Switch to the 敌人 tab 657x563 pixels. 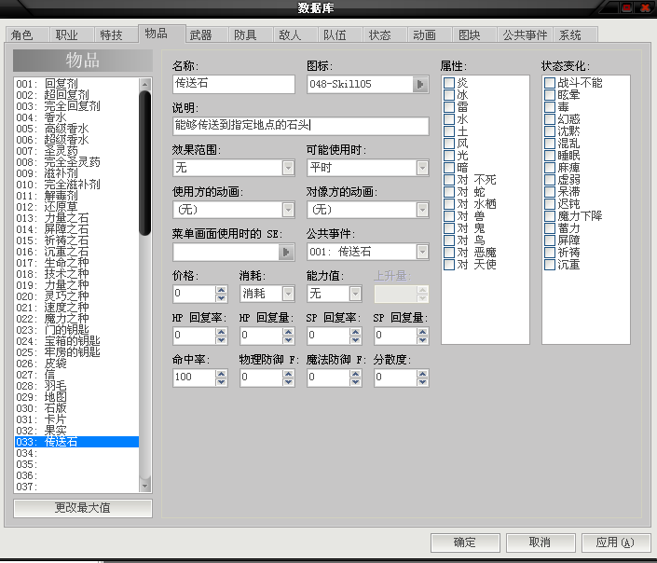click(x=295, y=34)
